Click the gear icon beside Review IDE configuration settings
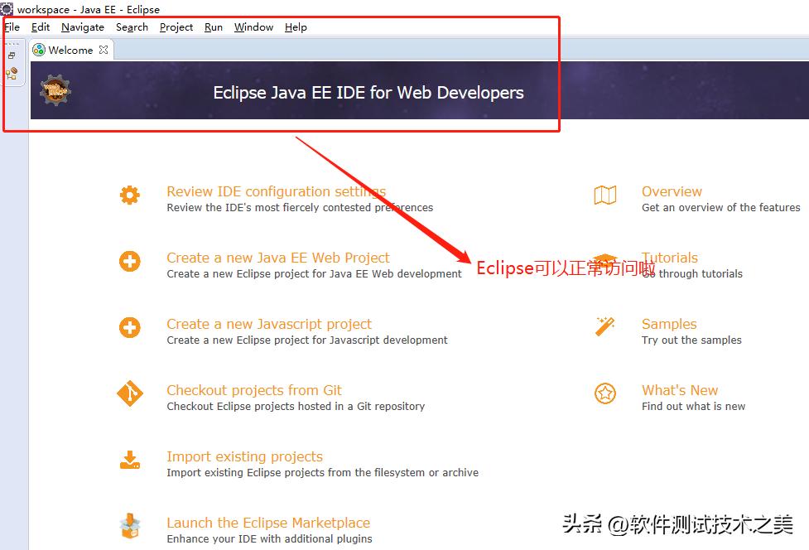809x550 pixels. [129, 195]
